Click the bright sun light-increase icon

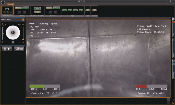click(23, 24)
